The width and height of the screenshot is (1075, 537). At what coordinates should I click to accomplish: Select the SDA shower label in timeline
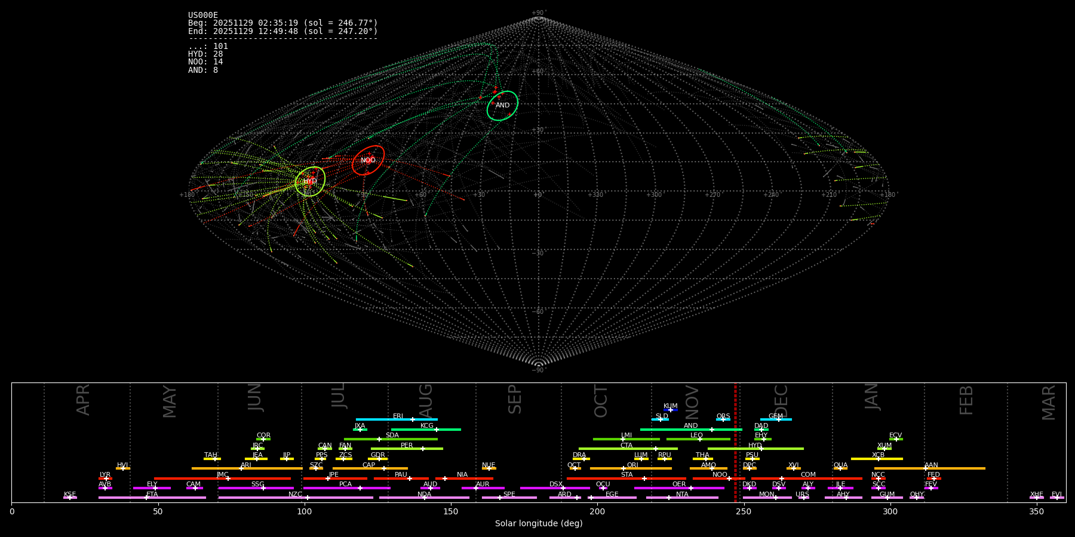click(x=392, y=436)
